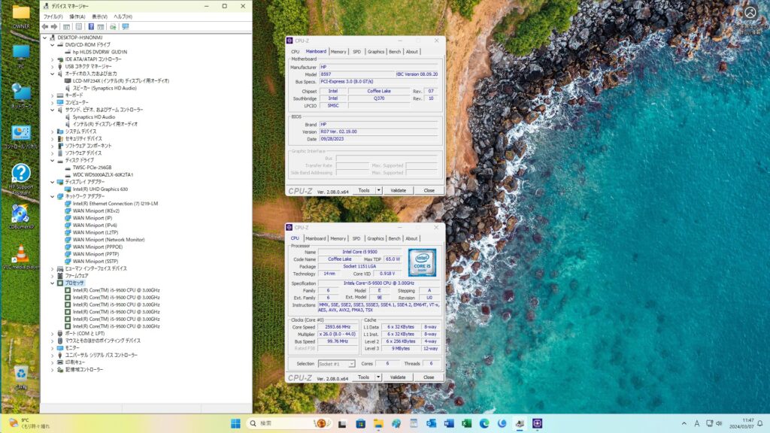Switch to the SPD tab in upper CPU-Z window
Screen dimensions: 770x433
(356, 52)
